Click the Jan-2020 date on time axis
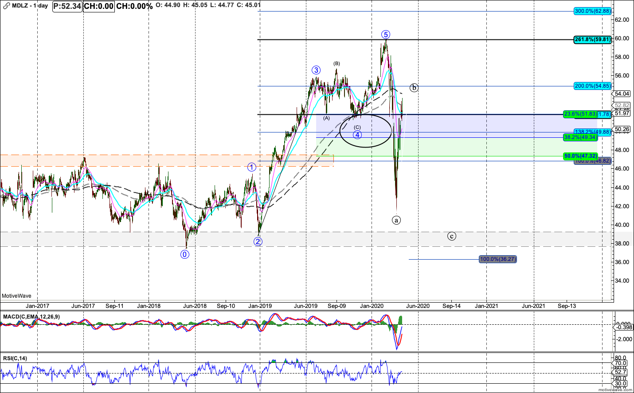Image resolution: width=634 pixels, height=393 pixels. [x=372, y=306]
